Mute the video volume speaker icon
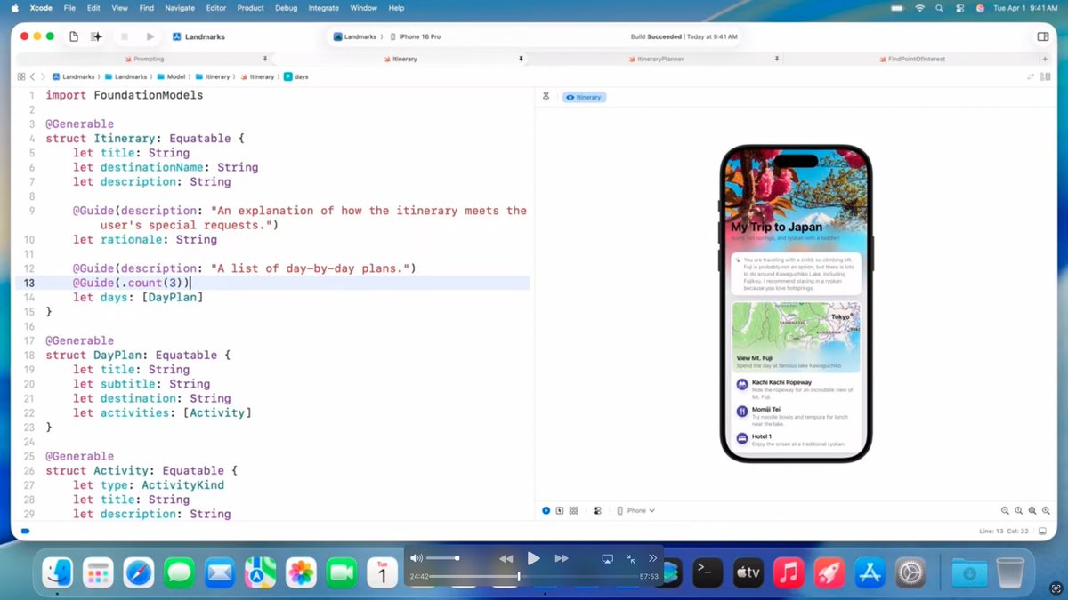The image size is (1068, 600). tap(416, 558)
